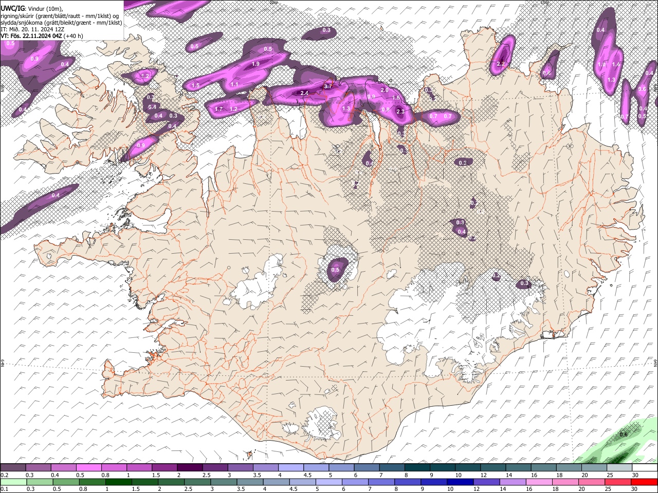
Task: Click the 0.2 value in the northeast highlands
Action: 463,163
